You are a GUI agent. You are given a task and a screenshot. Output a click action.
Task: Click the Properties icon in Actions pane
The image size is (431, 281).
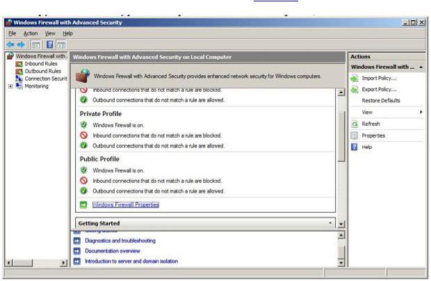355,136
